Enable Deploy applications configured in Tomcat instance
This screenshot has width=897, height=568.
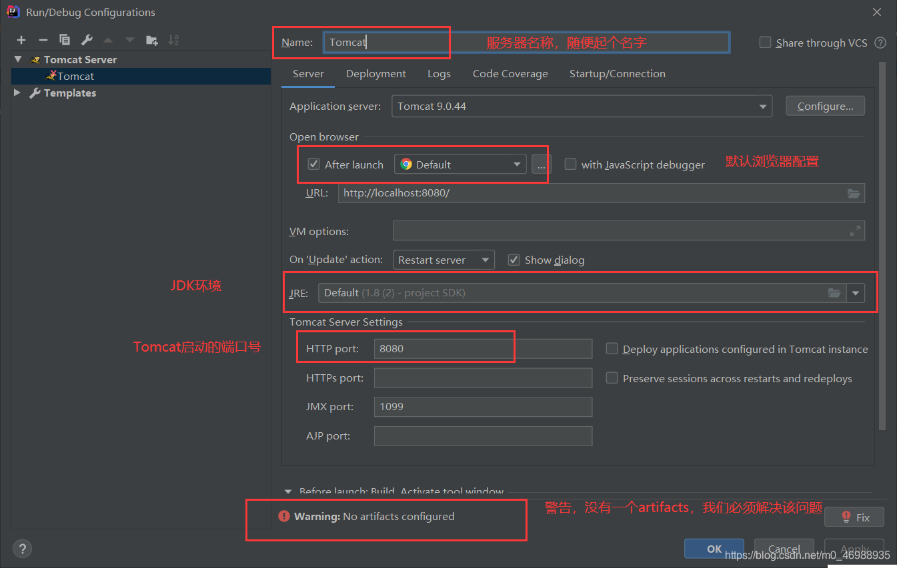click(612, 349)
